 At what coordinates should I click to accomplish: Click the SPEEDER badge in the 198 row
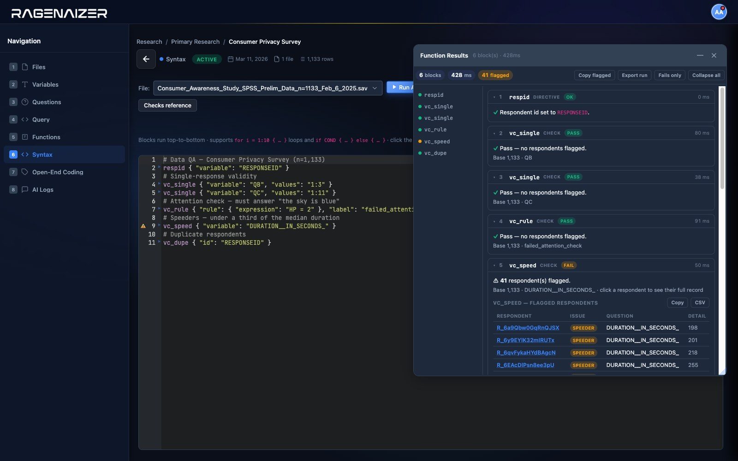(x=583, y=328)
